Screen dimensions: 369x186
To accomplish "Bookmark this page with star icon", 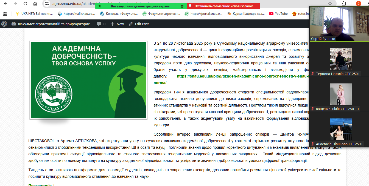I will [x=330, y=4].
